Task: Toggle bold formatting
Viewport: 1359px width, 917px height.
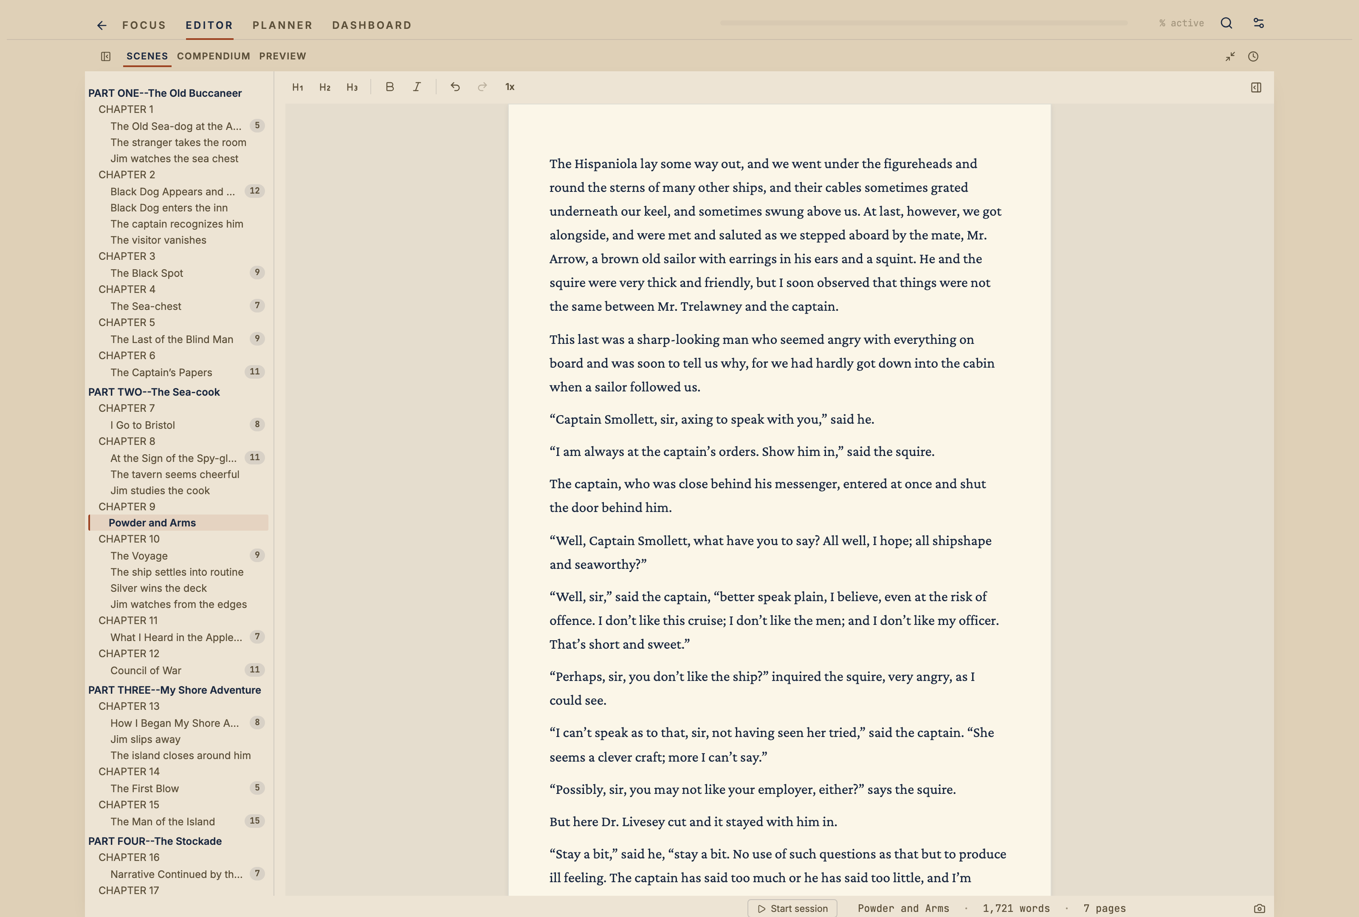Action: pos(389,87)
